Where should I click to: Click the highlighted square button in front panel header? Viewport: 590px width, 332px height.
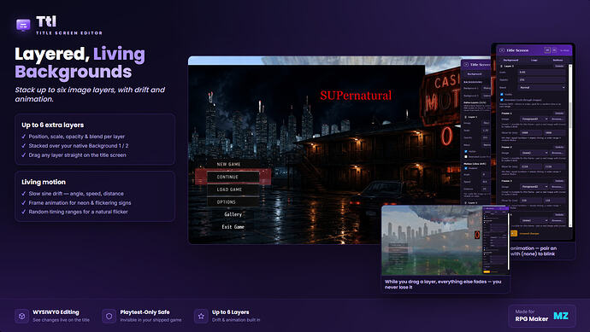[547, 50]
